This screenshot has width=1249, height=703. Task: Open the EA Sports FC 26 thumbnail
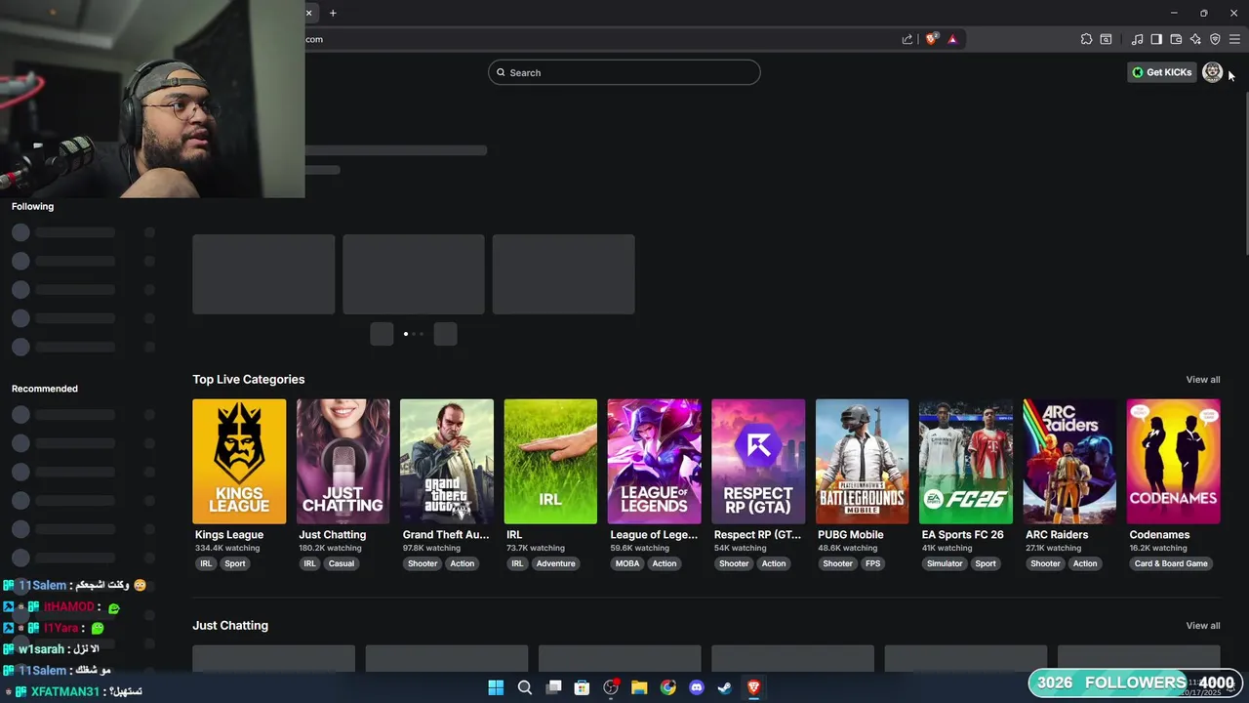(x=966, y=461)
